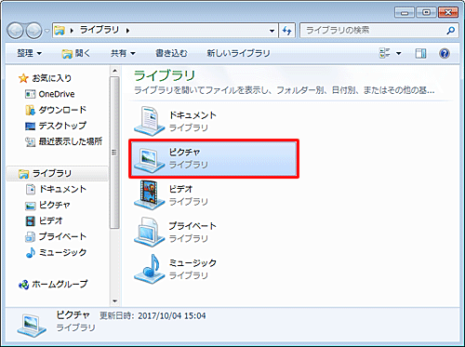Refresh the view with the refresh button
Viewport: 465px width, 347px height.
pyautogui.click(x=286, y=31)
